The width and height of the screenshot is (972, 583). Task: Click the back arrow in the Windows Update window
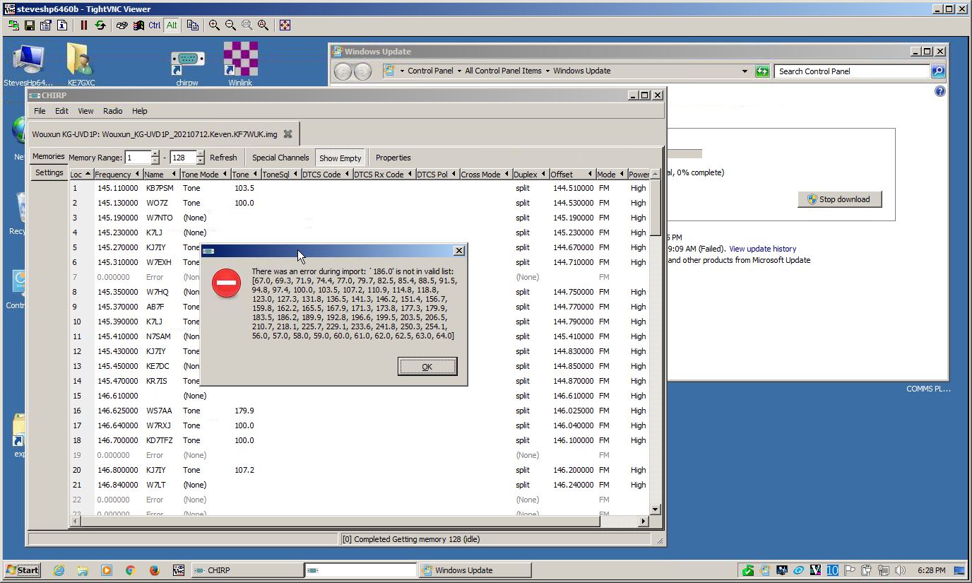tap(343, 71)
